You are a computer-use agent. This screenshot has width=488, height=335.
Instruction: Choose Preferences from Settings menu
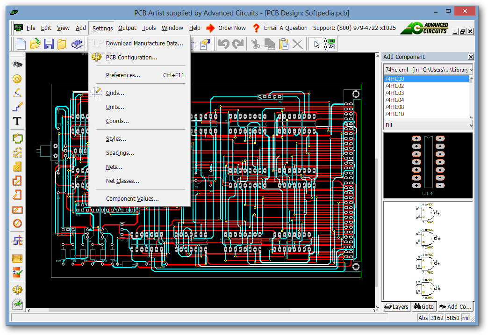pos(140,75)
